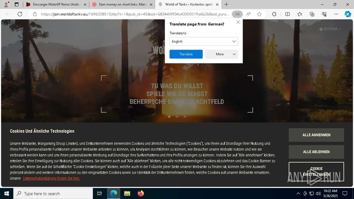Close the translate popup
354x199 pixels.
[x=238, y=22]
